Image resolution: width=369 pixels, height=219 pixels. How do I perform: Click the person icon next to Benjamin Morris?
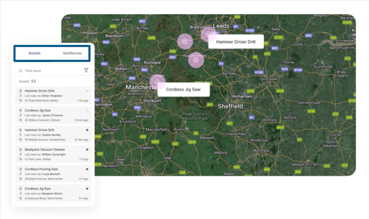(x=20, y=193)
